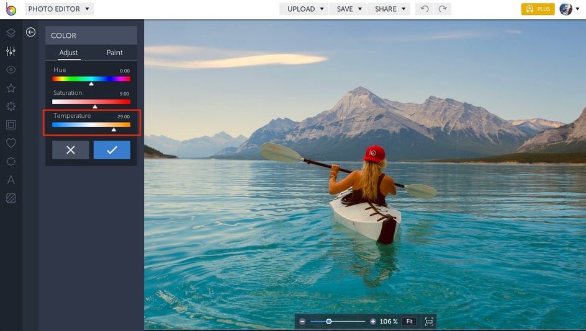Cancel color changes with X button
586x331 pixels.
click(x=71, y=150)
